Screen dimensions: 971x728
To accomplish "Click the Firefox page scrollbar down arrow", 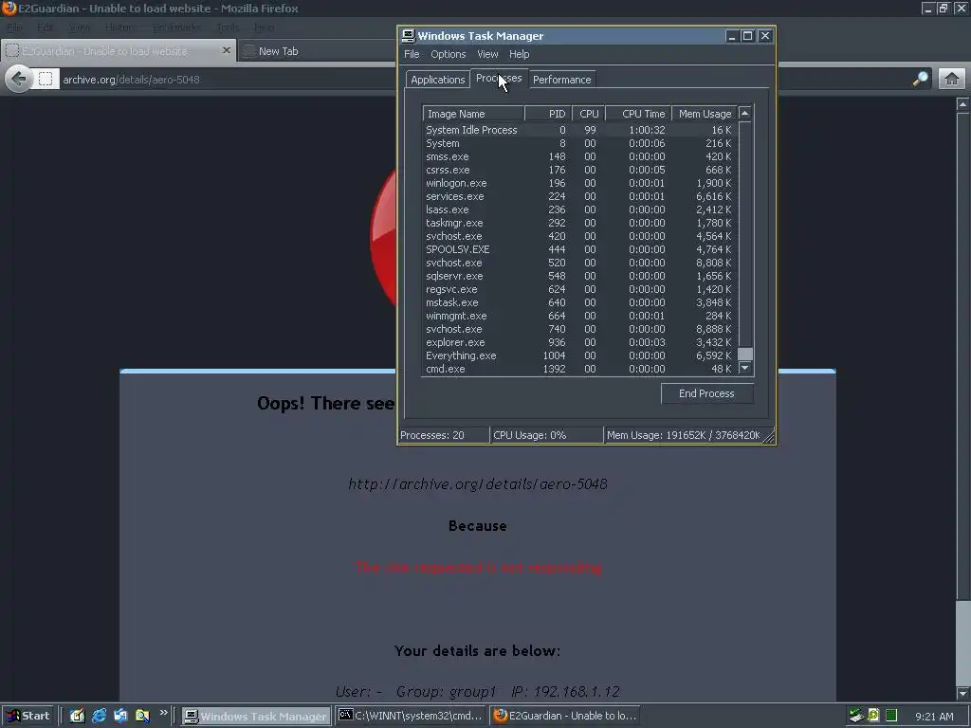I will click(962, 693).
